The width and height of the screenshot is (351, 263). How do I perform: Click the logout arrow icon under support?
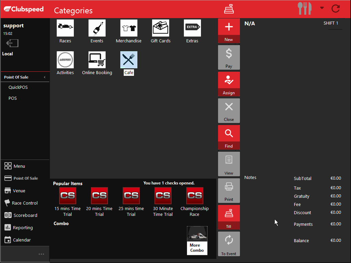pyautogui.click(x=12, y=43)
